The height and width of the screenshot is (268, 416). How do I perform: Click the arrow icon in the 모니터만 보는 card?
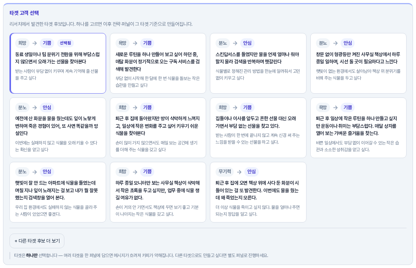135,172
